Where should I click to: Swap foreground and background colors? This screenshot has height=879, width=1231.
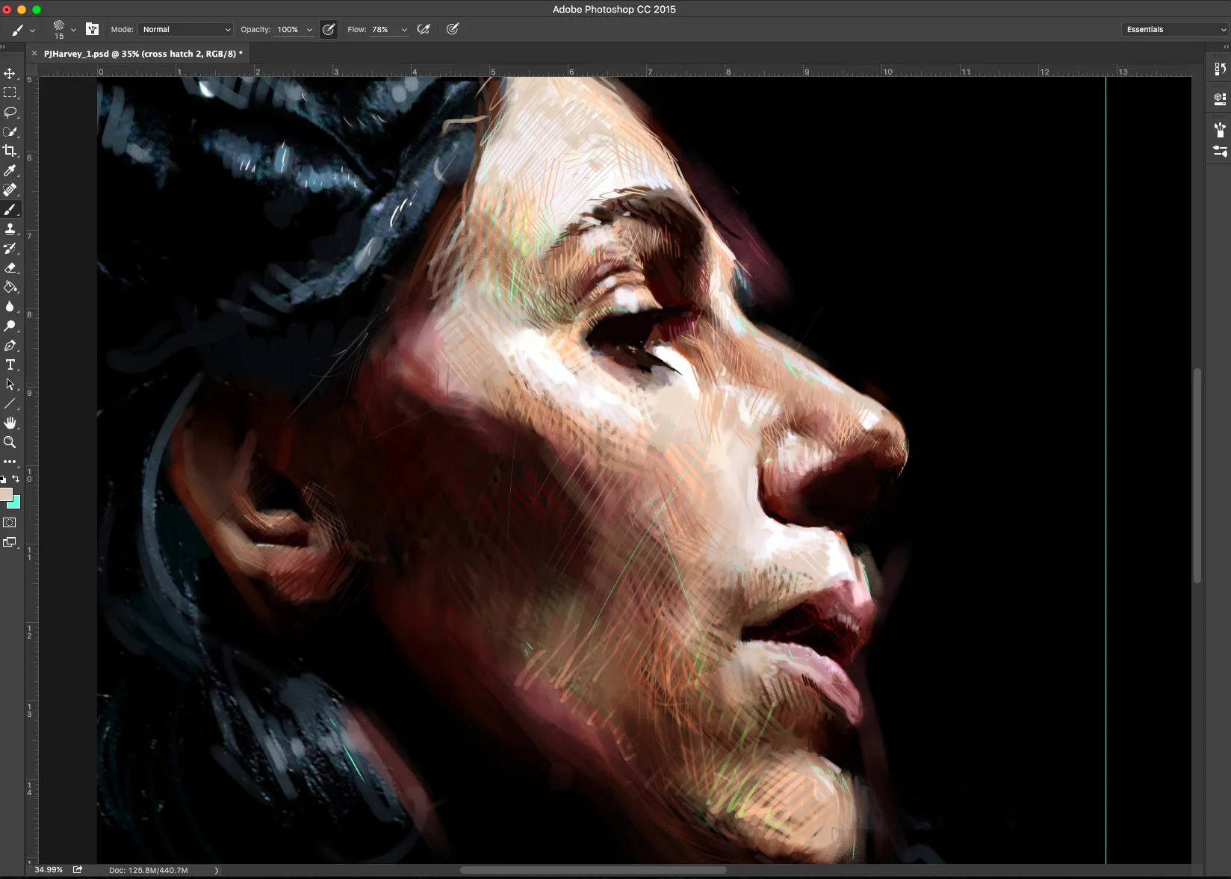coord(16,479)
